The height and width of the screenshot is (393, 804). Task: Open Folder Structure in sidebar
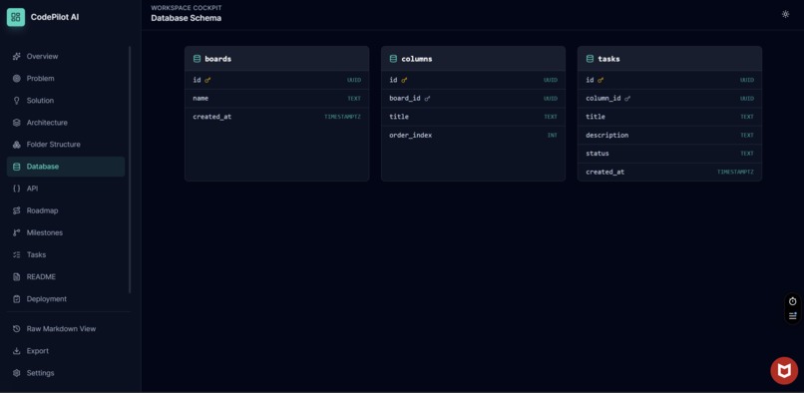pos(66,145)
